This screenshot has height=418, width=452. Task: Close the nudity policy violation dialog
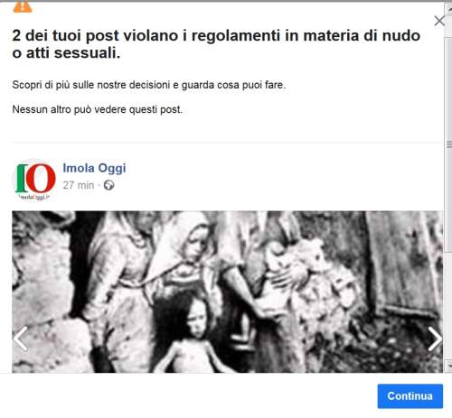pos(439,21)
